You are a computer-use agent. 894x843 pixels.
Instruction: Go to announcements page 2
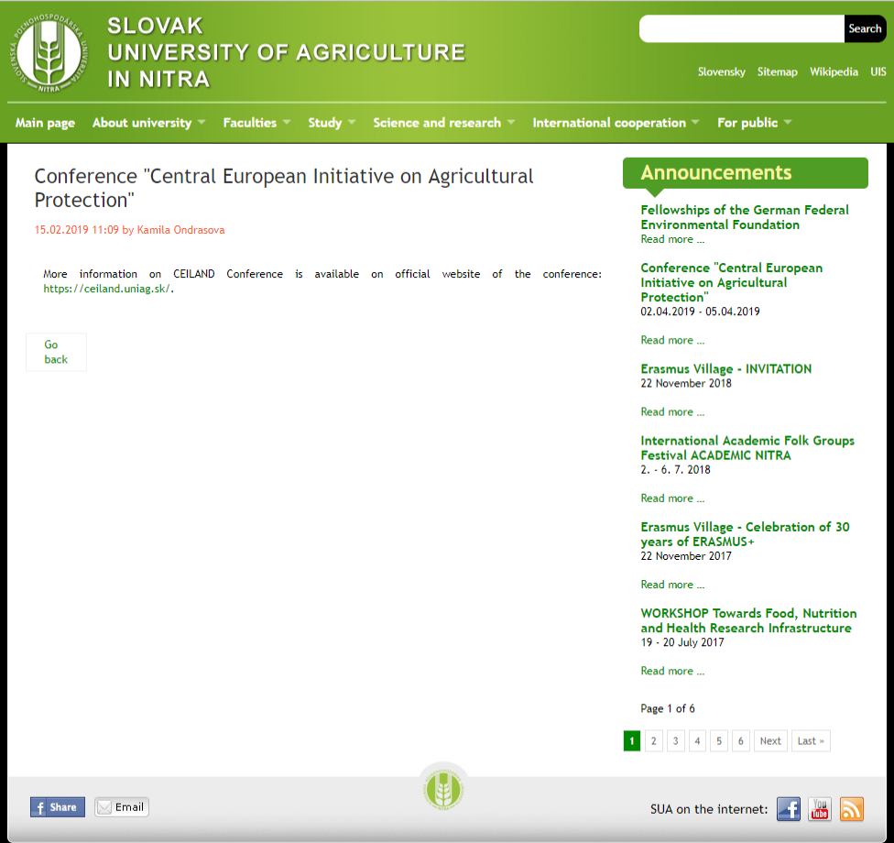pos(653,741)
